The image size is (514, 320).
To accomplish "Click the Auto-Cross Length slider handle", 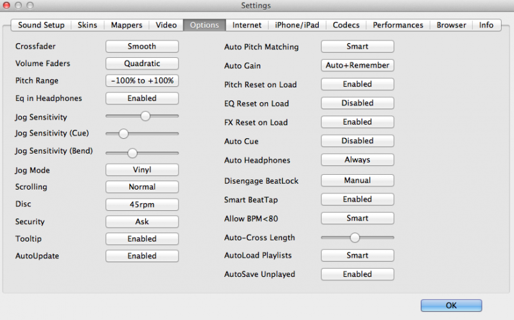I will [355, 237].
